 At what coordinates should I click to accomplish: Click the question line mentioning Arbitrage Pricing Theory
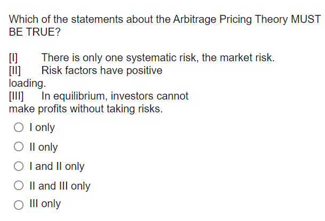[x=165, y=19]
